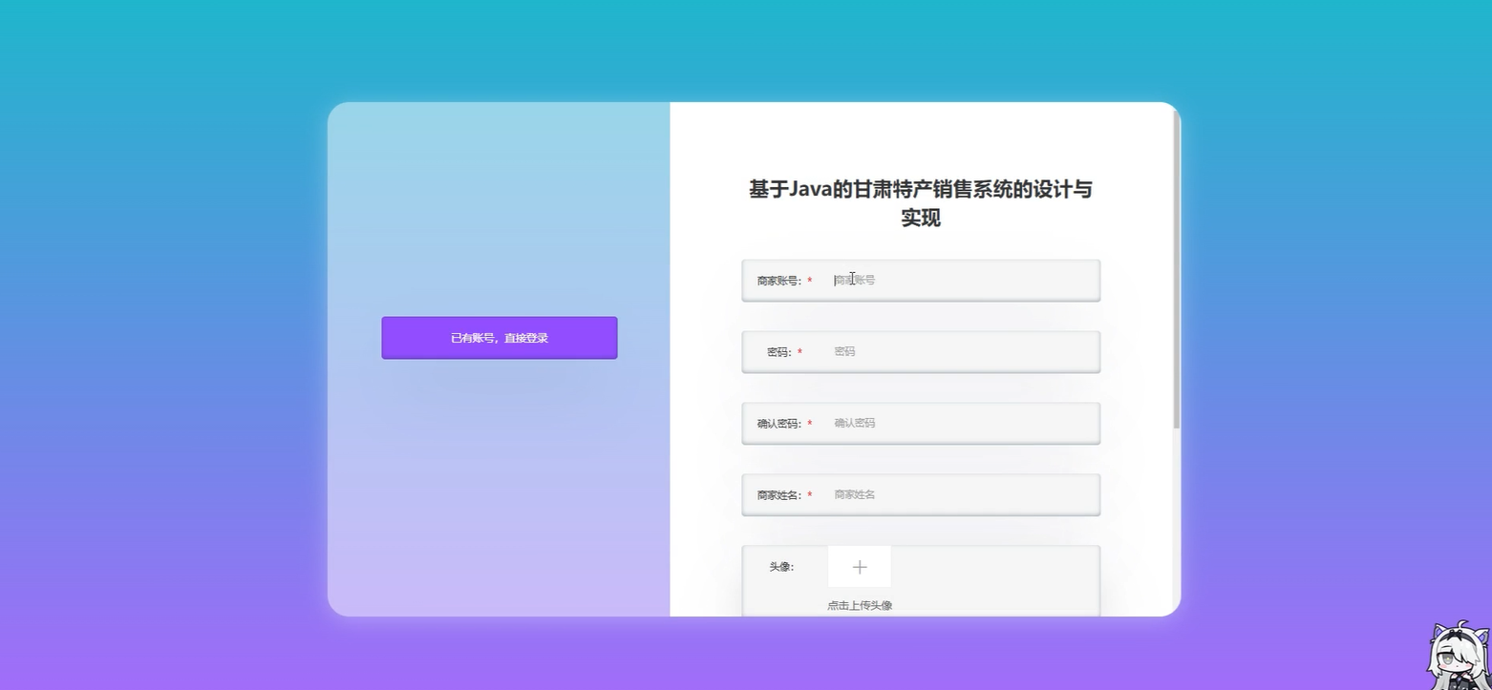Click the red asterisk beside 确认密码
This screenshot has height=690, width=1492.
tap(810, 423)
